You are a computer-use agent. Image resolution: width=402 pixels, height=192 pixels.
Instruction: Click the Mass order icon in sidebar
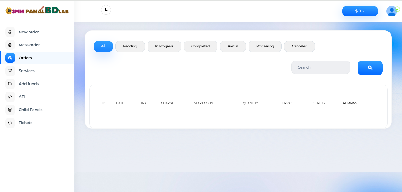(10, 45)
